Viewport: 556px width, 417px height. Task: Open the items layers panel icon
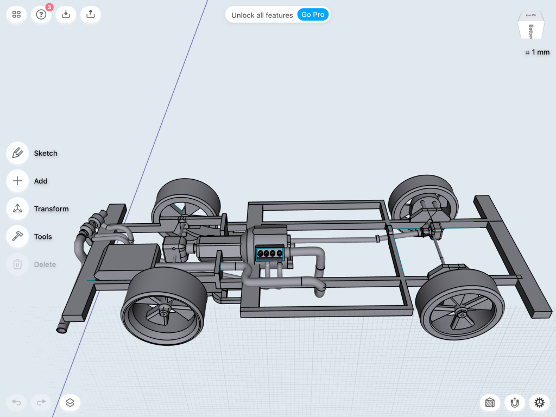[70, 402]
